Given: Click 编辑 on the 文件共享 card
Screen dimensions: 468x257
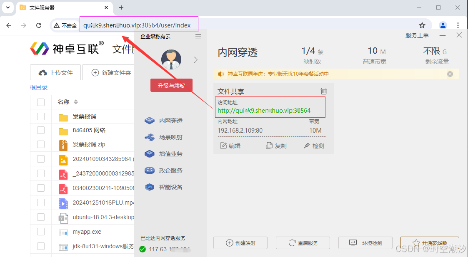Looking at the screenshot, I should (x=230, y=146).
